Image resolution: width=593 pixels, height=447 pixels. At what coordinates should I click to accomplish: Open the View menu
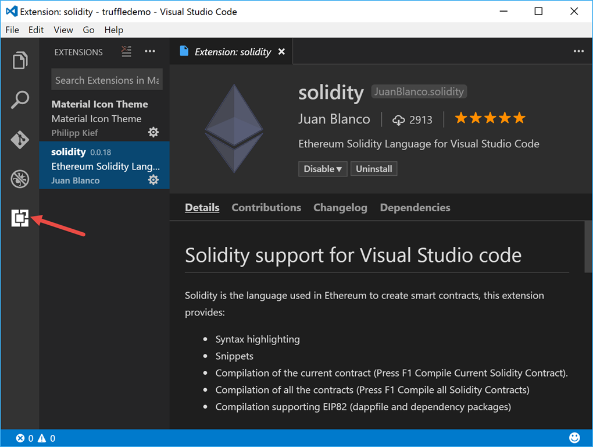point(63,30)
